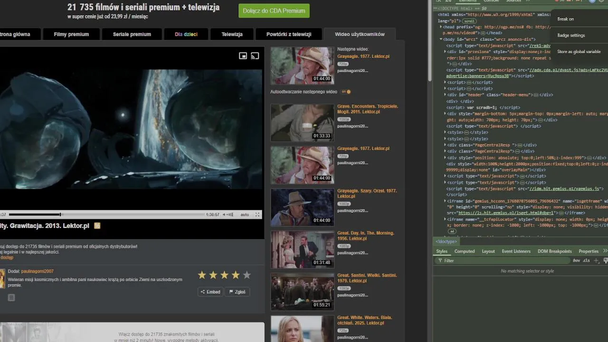
Task: Open the Grayeagle Szary Orzeł 1977 thumbnail
Action: (303, 207)
